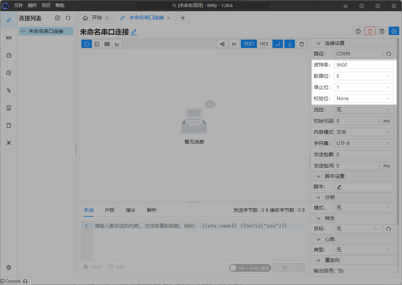Collapse the 连接设置 section
This screenshot has height=285, width=402.
pos(319,43)
